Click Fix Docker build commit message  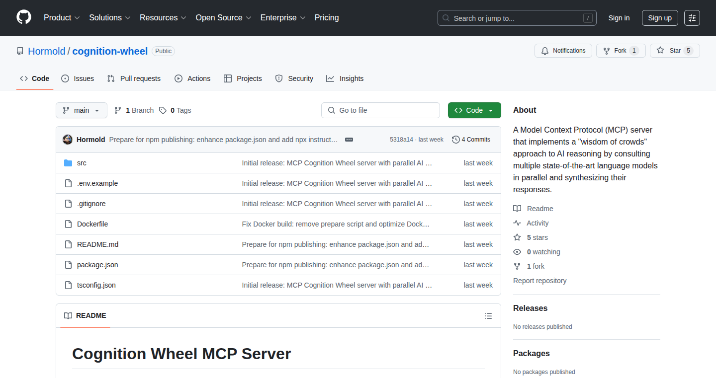click(336, 224)
